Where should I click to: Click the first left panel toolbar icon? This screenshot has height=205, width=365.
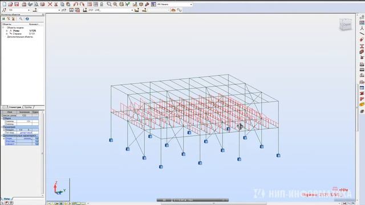click(x=3, y=19)
